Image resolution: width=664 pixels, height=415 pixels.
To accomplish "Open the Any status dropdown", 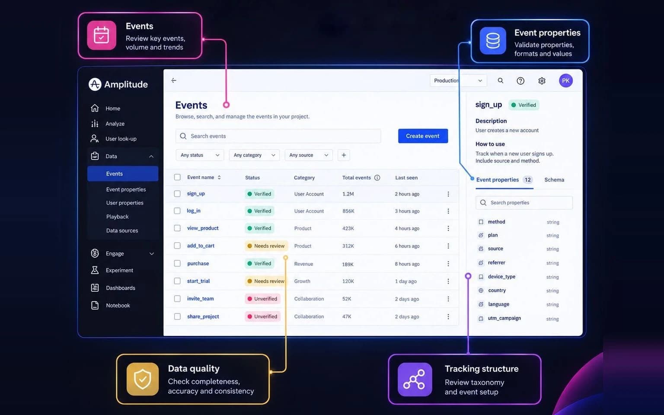I will click(x=200, y=155).
